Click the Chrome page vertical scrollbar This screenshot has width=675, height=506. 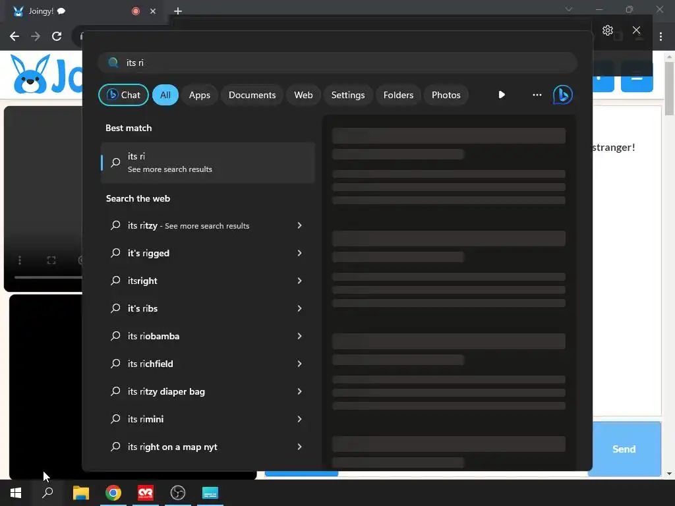669,89
